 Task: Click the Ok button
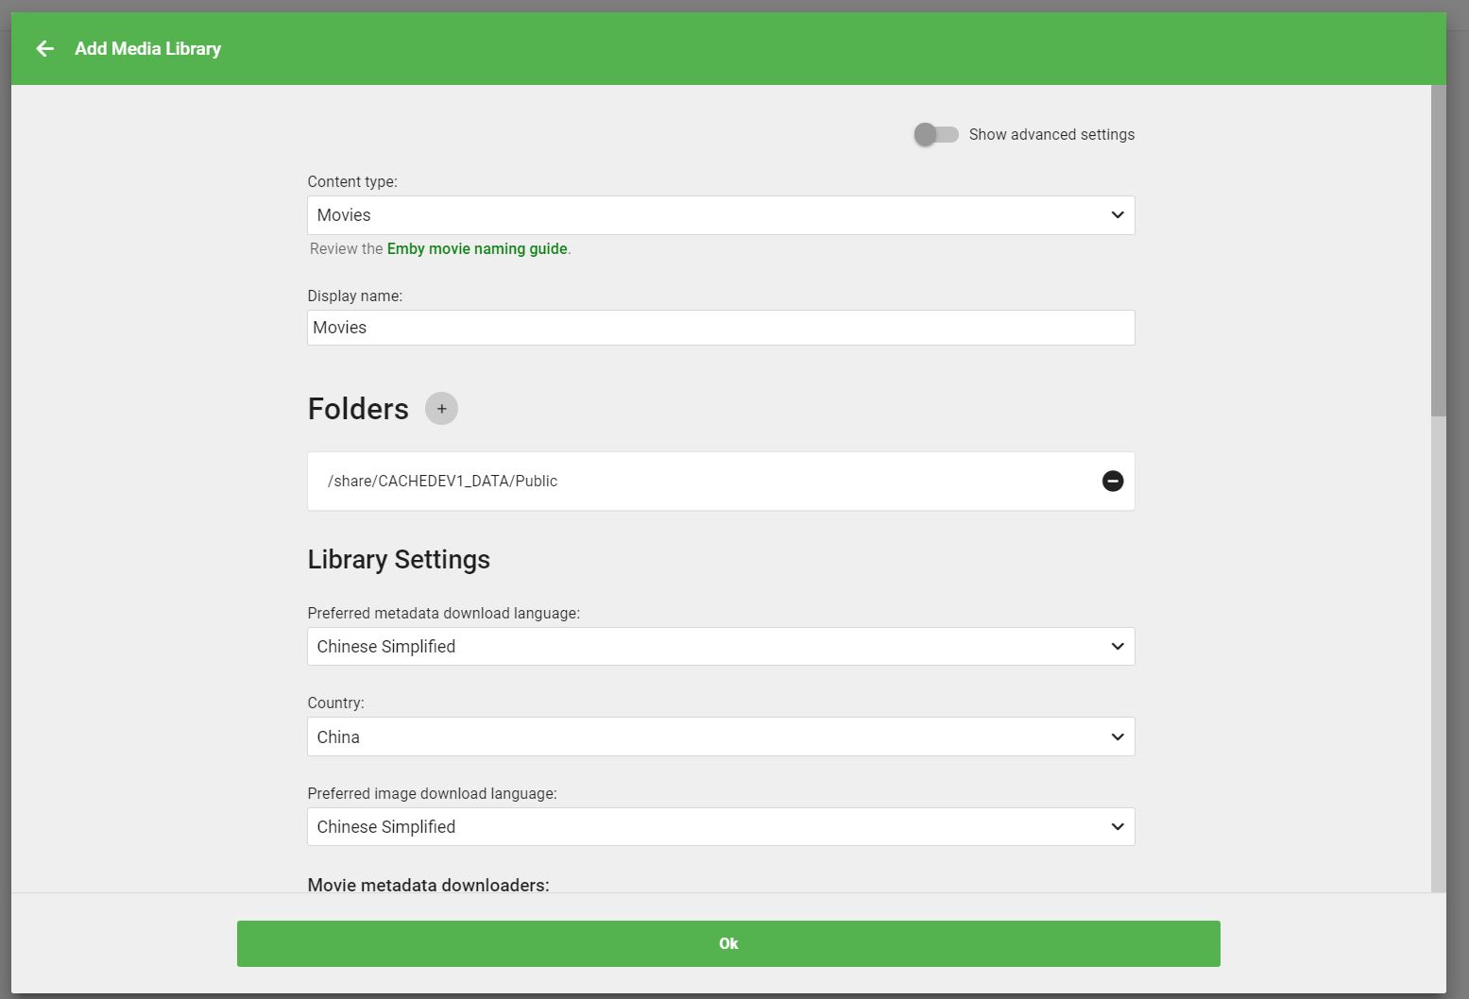(728, 943)
